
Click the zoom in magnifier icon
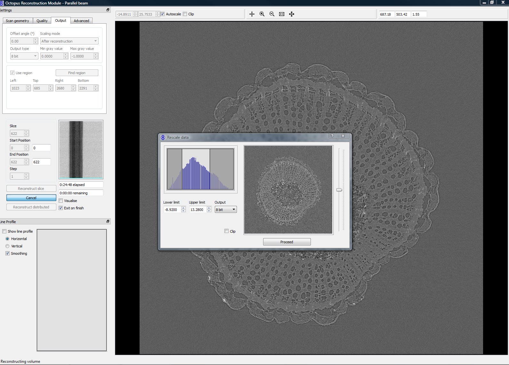(x=262, y=14)
